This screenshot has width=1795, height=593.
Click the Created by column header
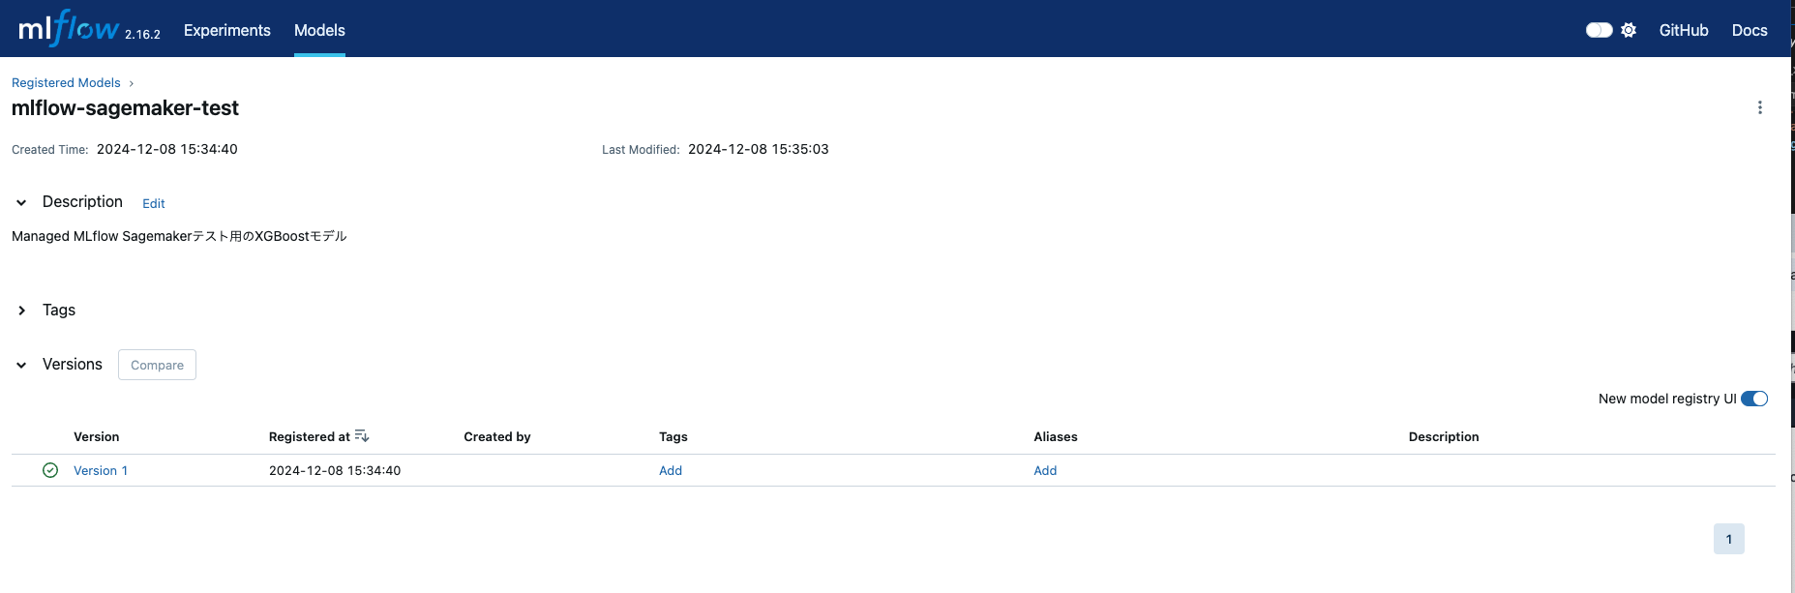click(x=497, y=436)
